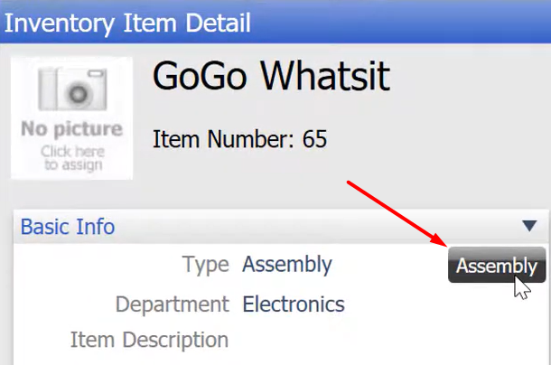Click the Item Description field label
Viewport: 551px width, 365px height.
(x=149, y=340)
